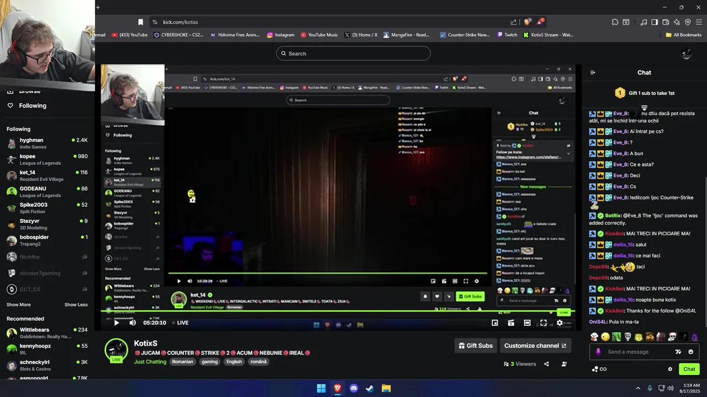This screenshot has height=397, width=707.
Task: Open user profile avatar menu
Action: pos(687,53)
